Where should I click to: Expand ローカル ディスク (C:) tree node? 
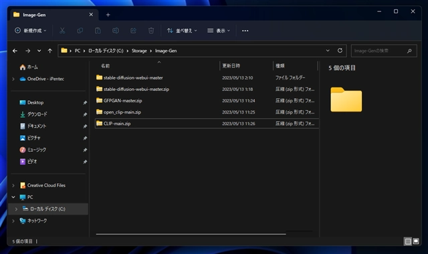pos(16,209)
